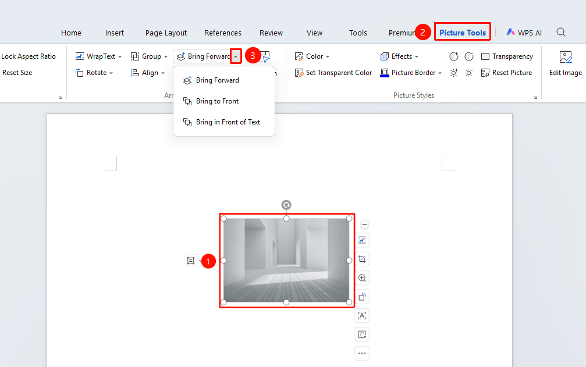This screenshot has width=586, height=367.
Task: Click the dashed-circle cutout icon beside picture
Action: 362,334
